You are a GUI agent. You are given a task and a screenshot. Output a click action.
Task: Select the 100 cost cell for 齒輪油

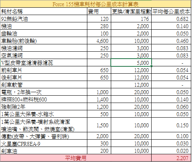tap(99, 33)
